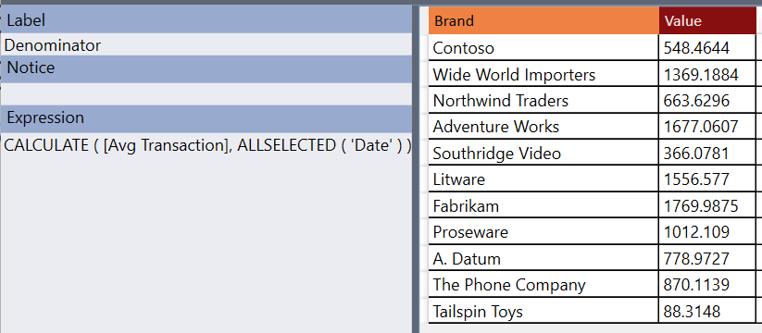
Task: Click the Northwind Traders cell
Action: tap(543, 101)
